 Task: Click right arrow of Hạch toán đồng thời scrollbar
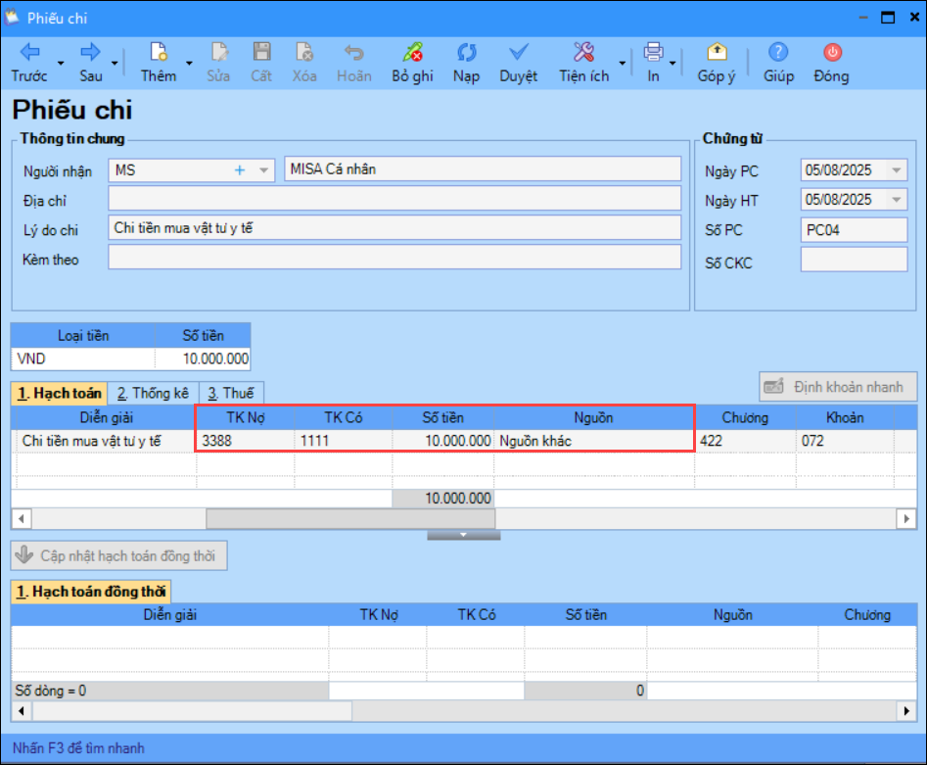pyautogui.click(x=906, y=710)
